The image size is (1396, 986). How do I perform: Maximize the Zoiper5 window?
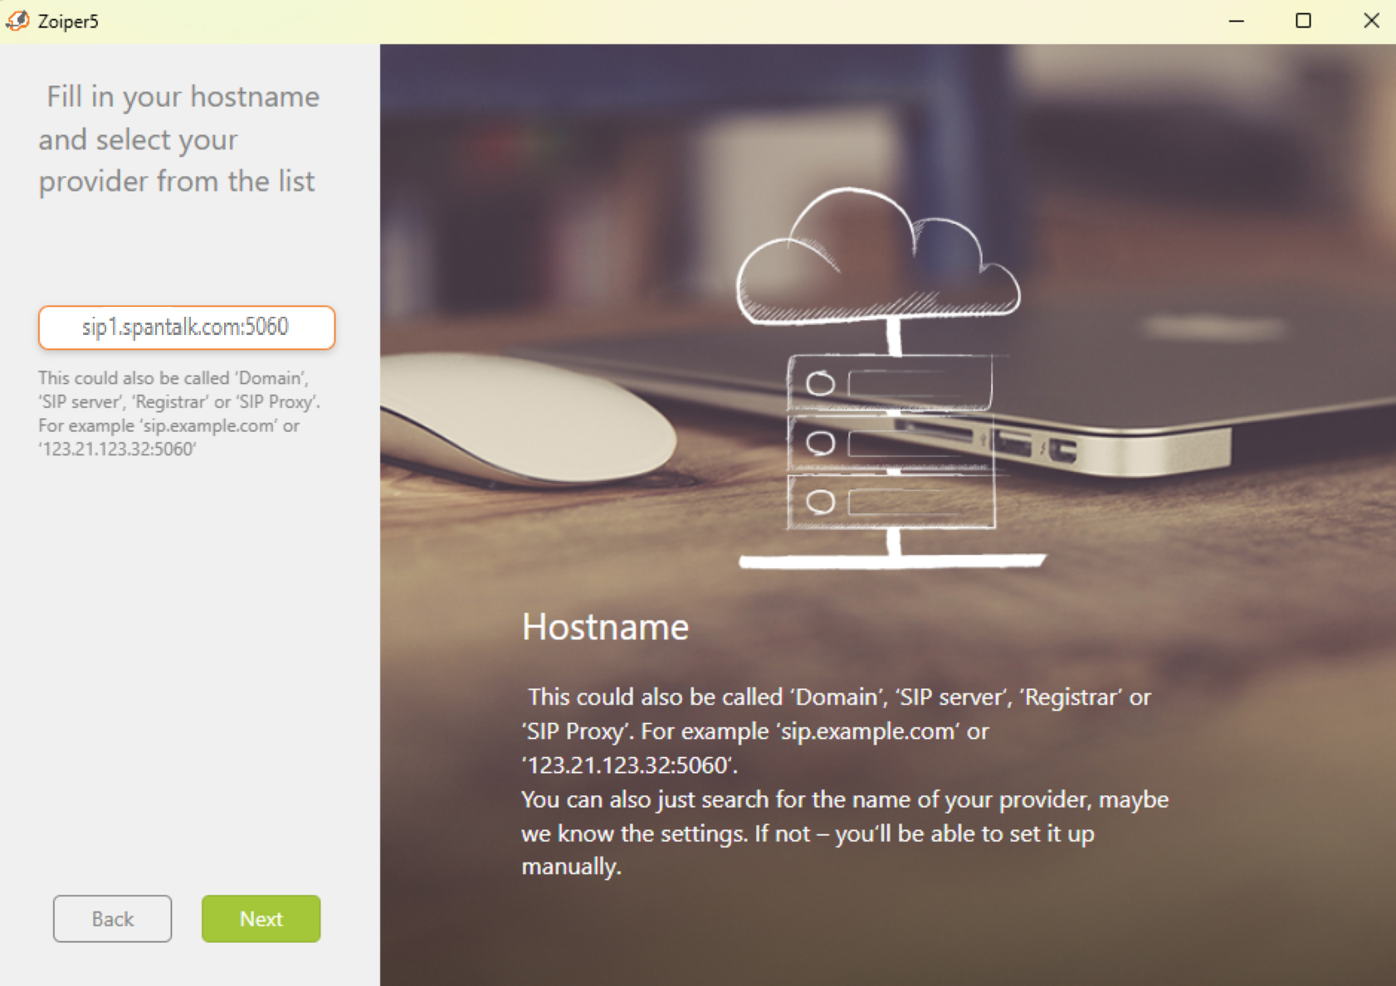pos(1303,21)
